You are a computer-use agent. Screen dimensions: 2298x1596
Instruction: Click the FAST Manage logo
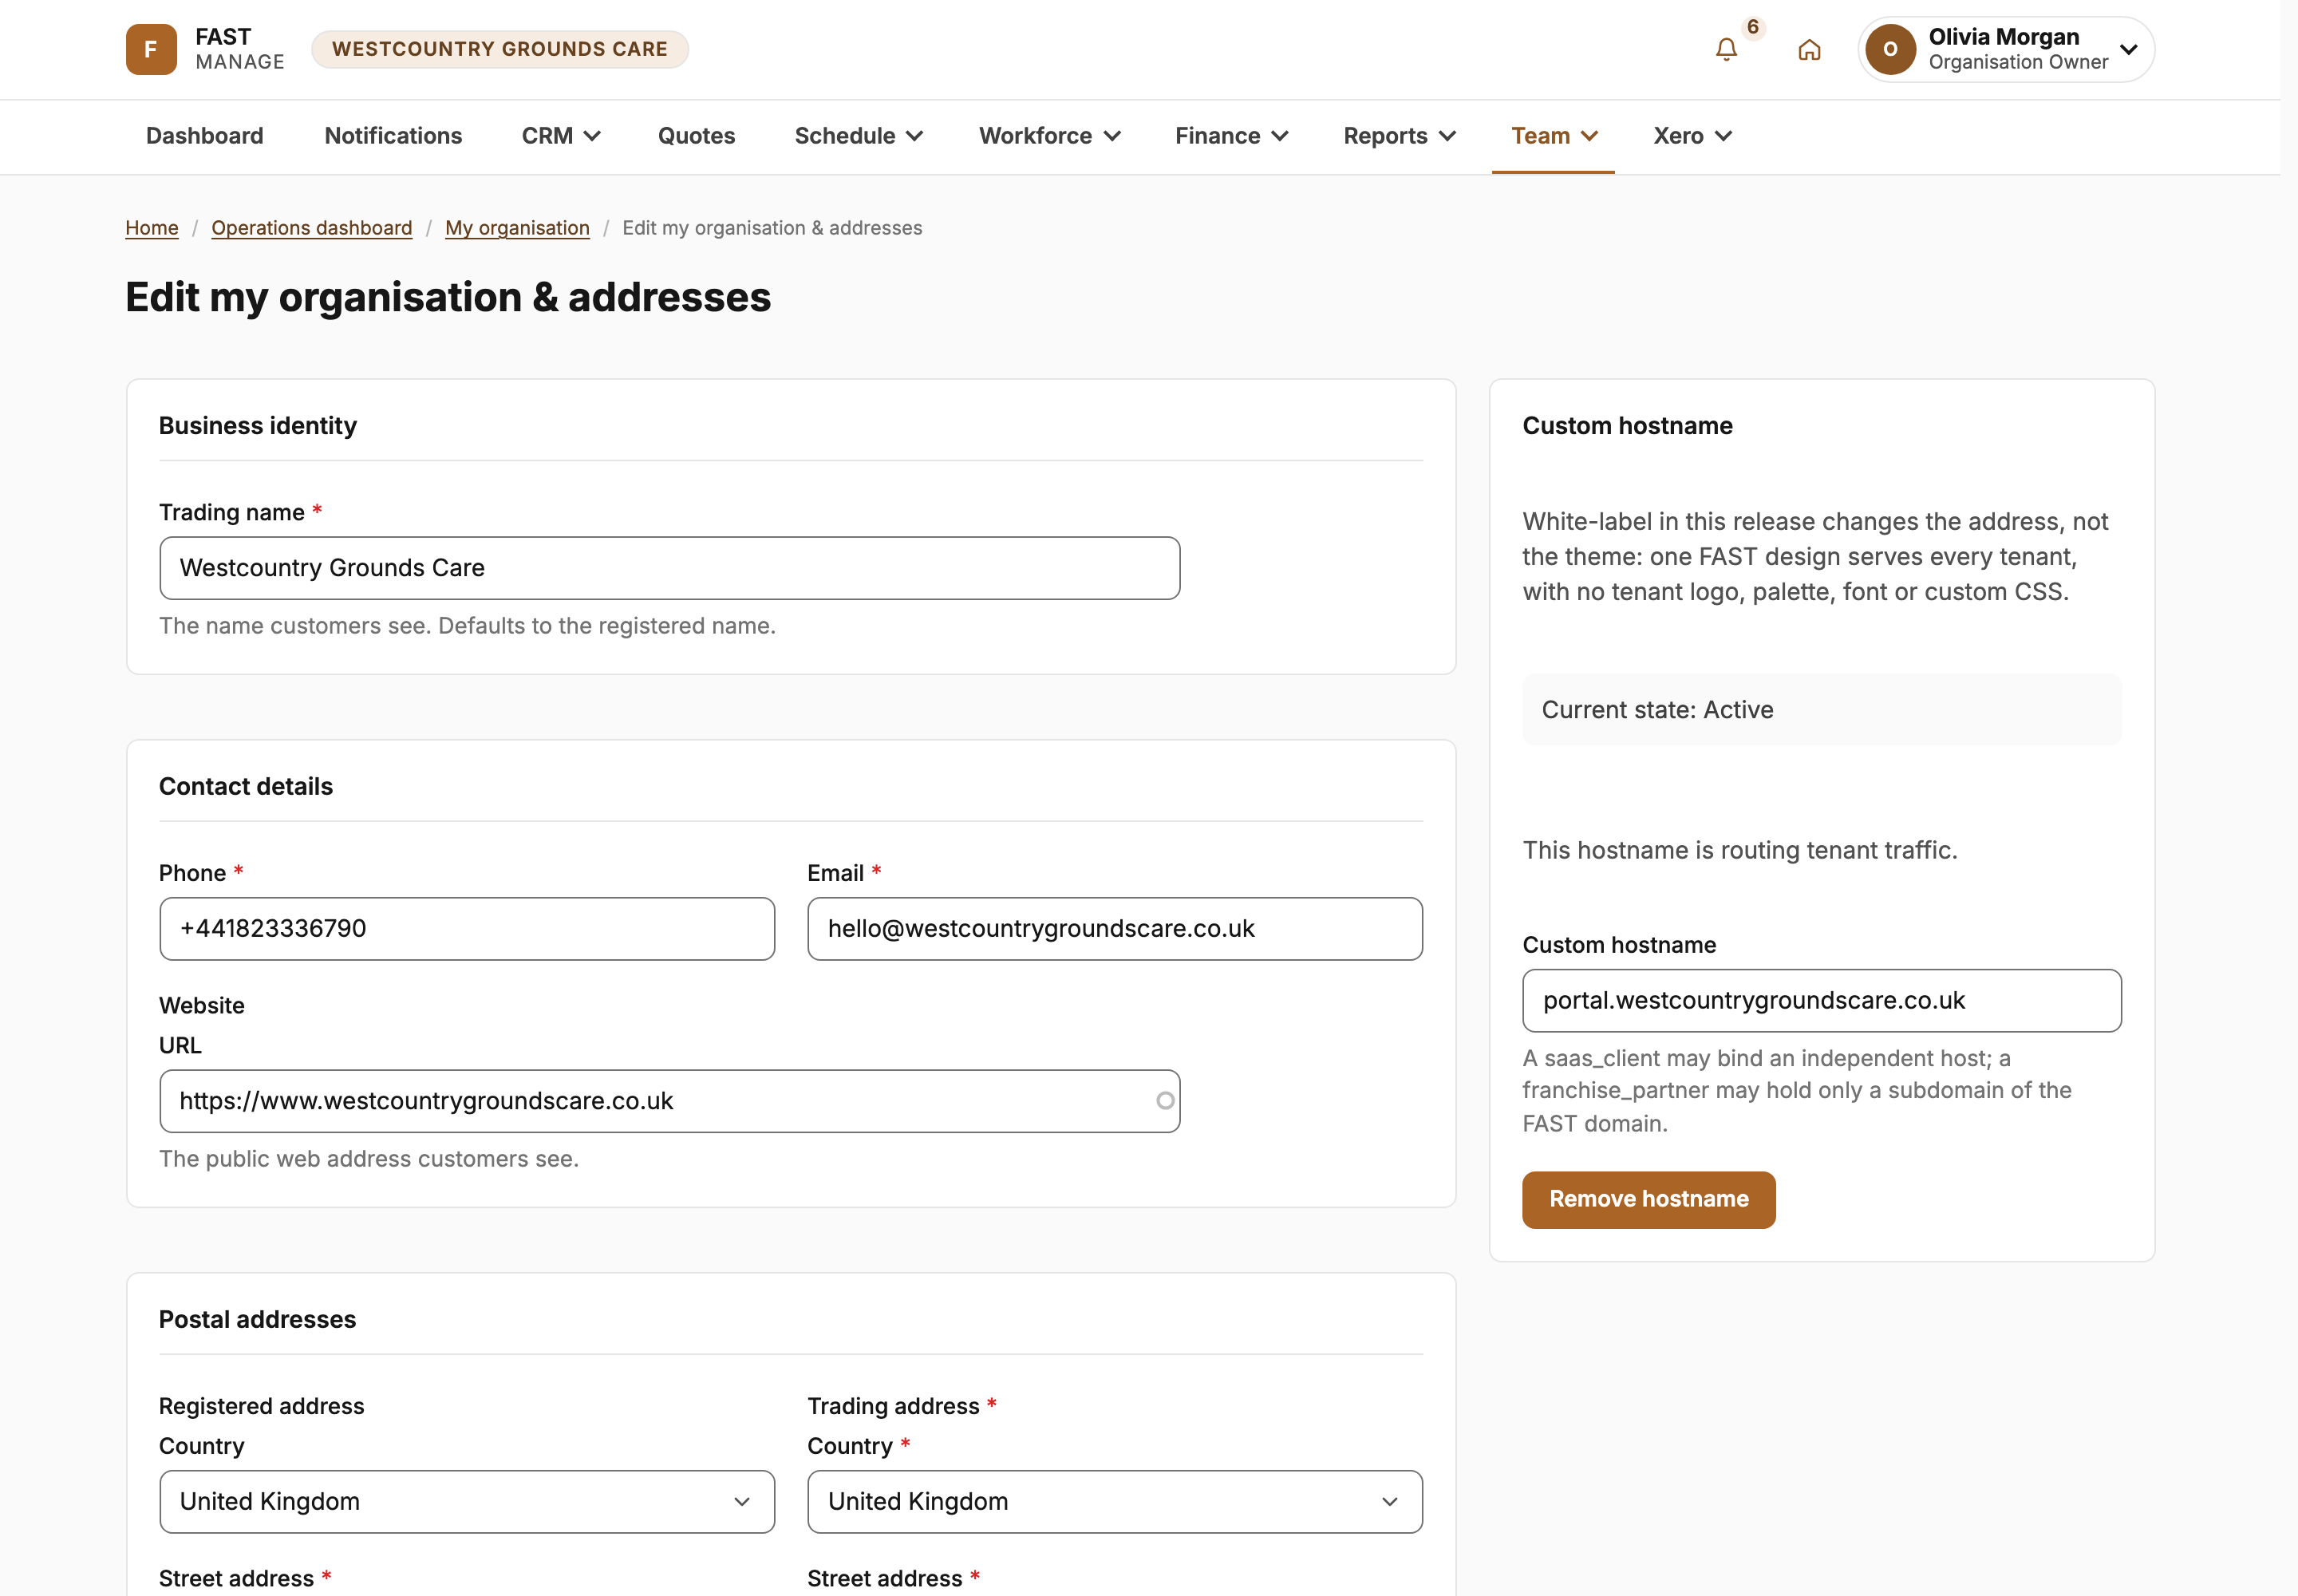tap(205, 49)
